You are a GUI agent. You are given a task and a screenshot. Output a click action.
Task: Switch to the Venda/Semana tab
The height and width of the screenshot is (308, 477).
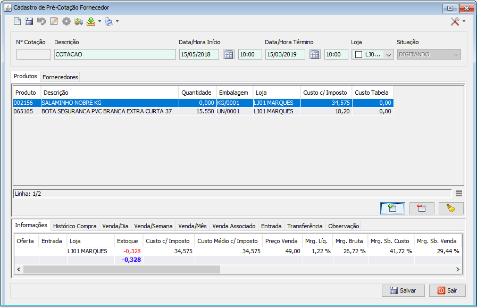point(153,226)
